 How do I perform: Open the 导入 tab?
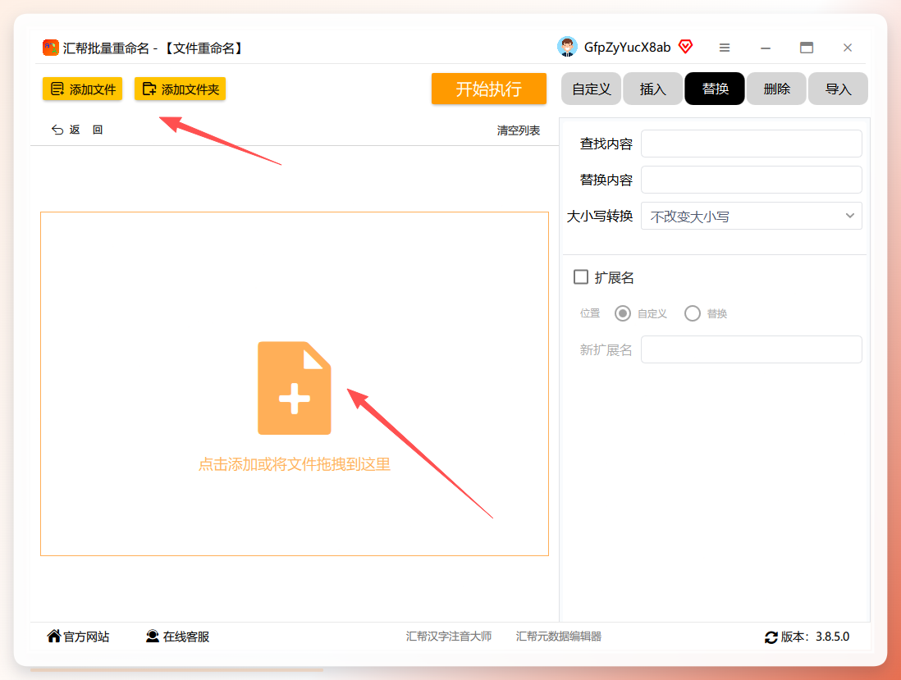tap(838, 89)
